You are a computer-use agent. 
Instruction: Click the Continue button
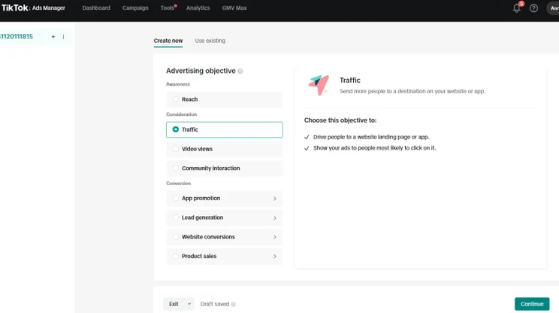pos(532,304)
